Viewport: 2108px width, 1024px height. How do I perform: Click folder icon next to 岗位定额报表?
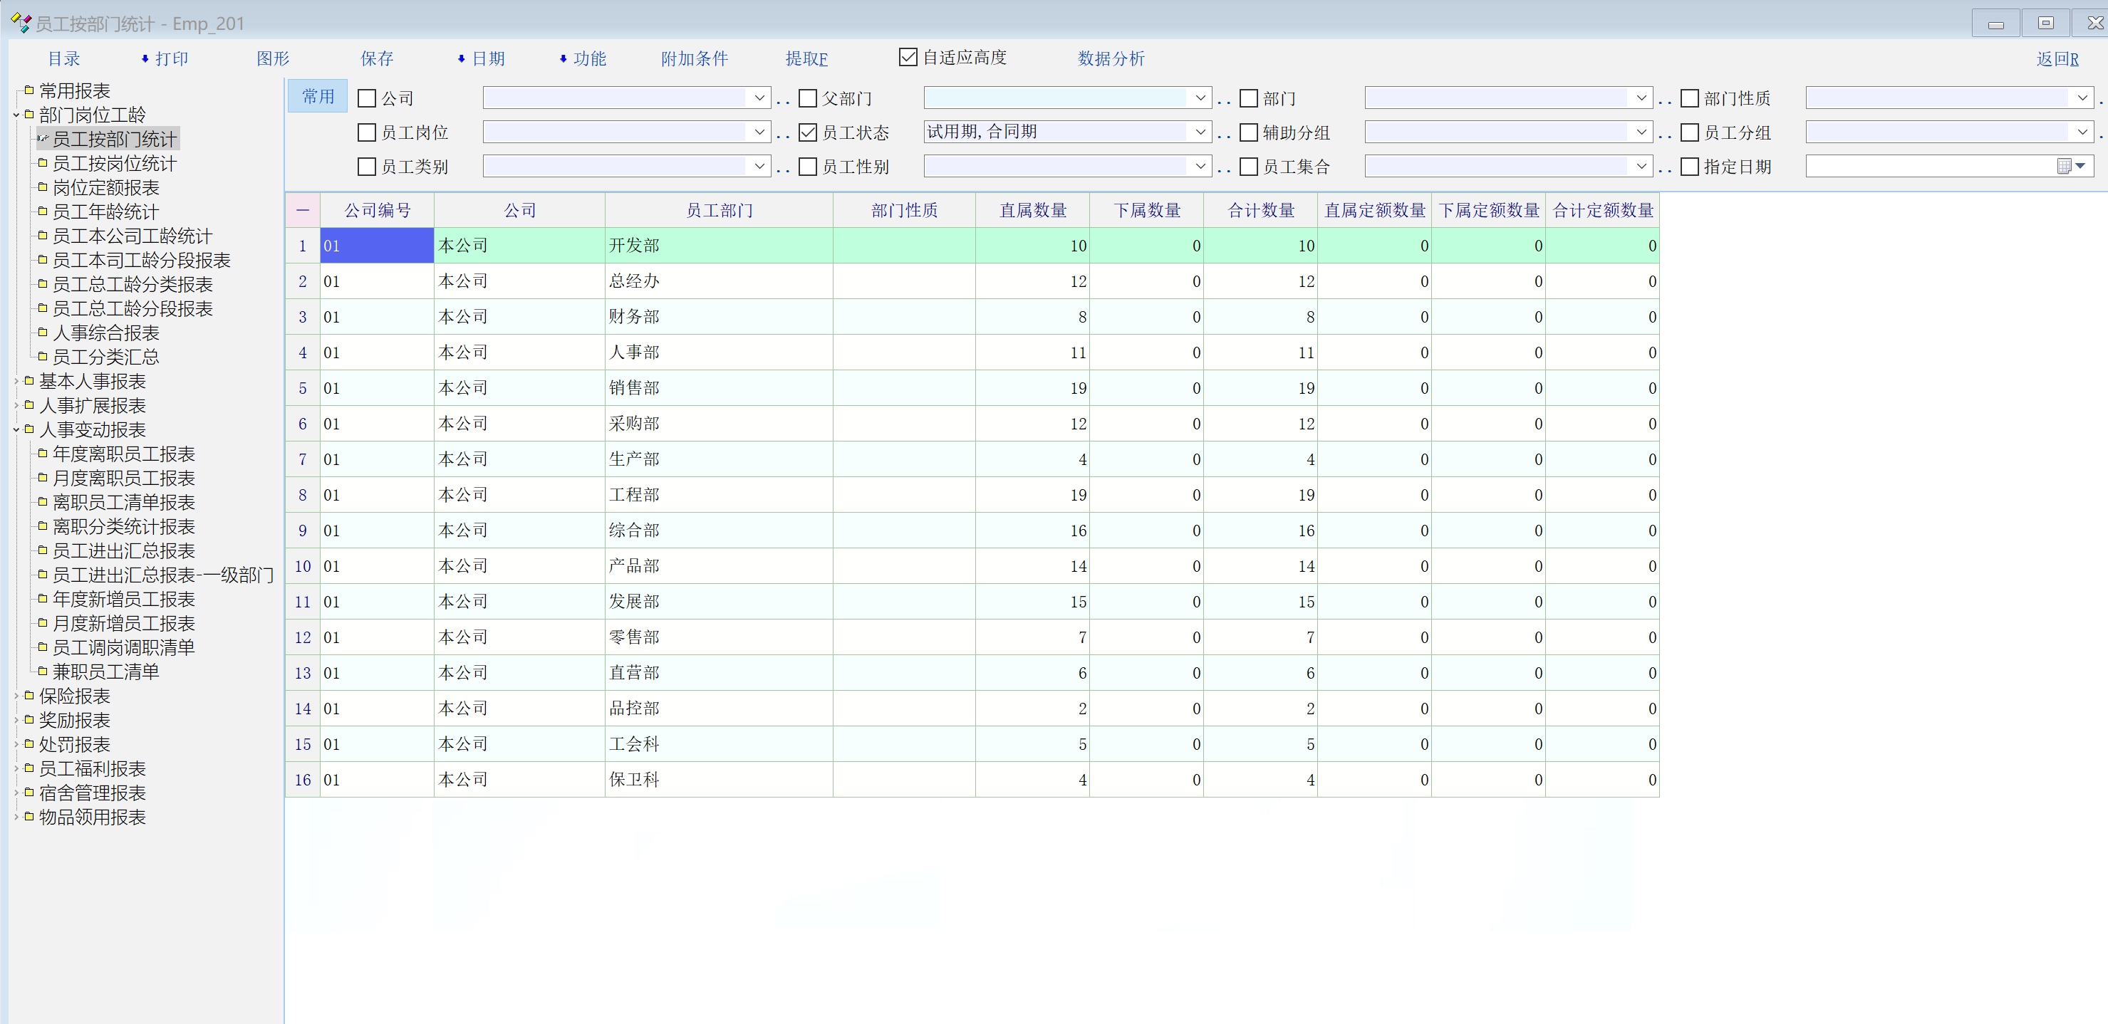click(43, 187)
